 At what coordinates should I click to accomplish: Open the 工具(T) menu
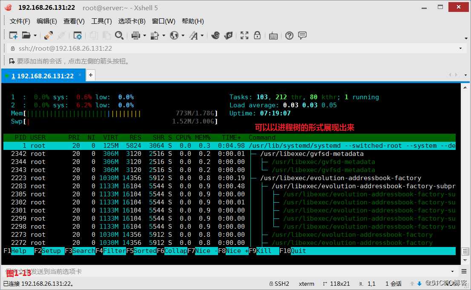tap(101, 21)
